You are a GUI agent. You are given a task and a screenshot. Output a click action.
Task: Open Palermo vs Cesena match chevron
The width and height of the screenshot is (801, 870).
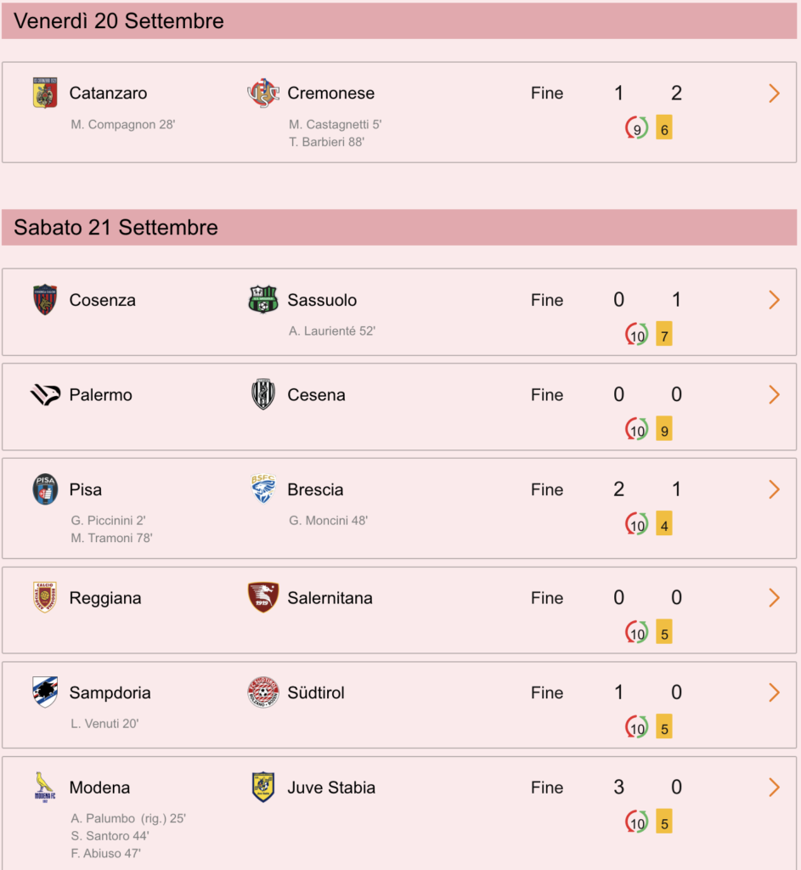click(775, 394)
